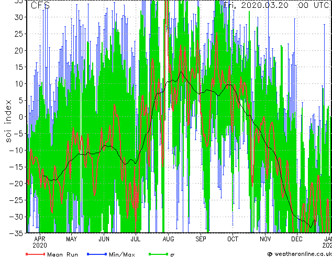Click the y-axis value '25'
Viewport: 332px width, 257px height.
coord(19,34)
